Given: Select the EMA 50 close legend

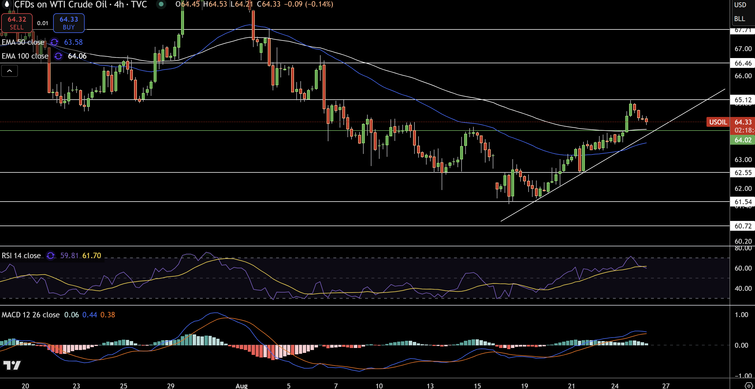Looking at the screenshot, I should point(23,42).
